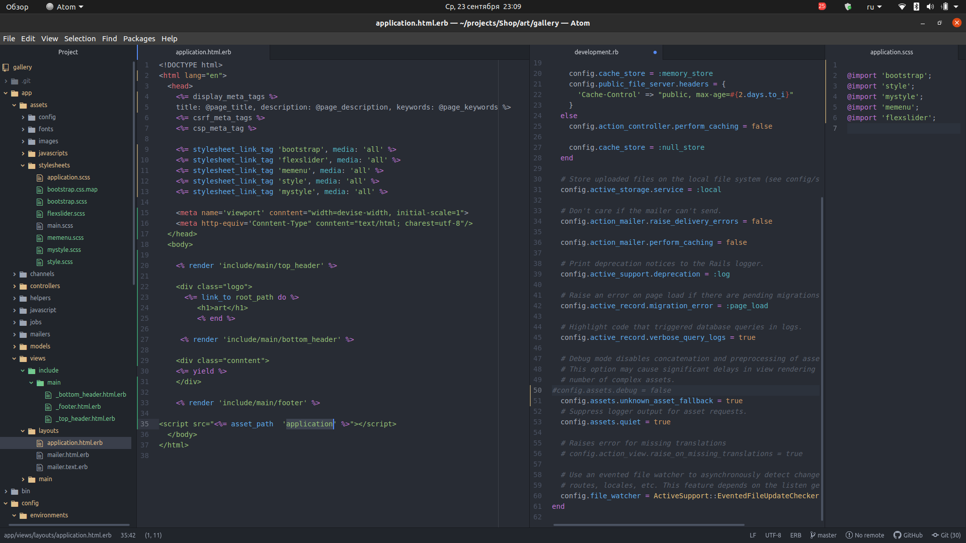Collapse the assets folder

(x=14, y=105)
